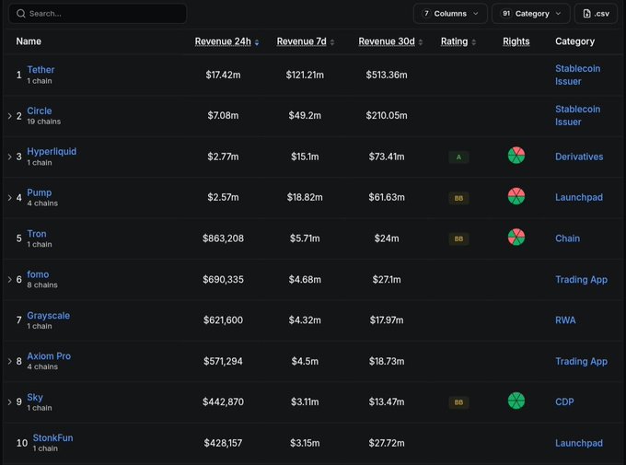Click the Name column header

pyautogui.click(x=29, y=41)
